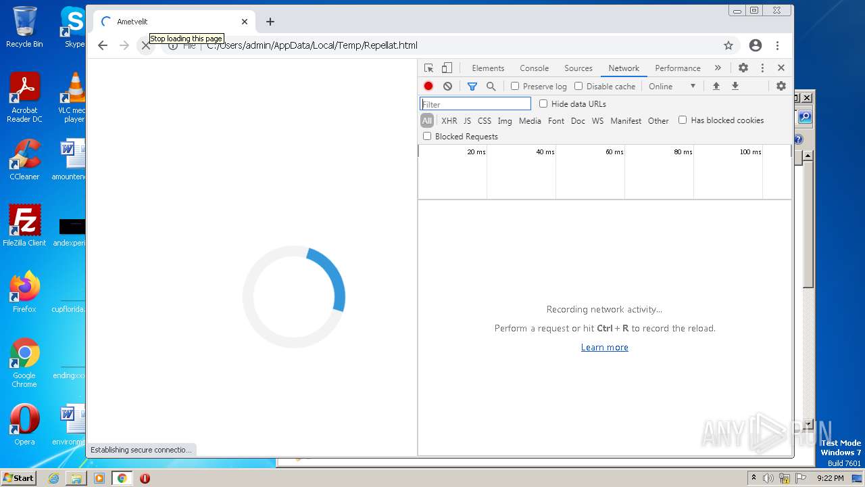Filter requests by WS

pyautogui.click(x=597, y=120)
